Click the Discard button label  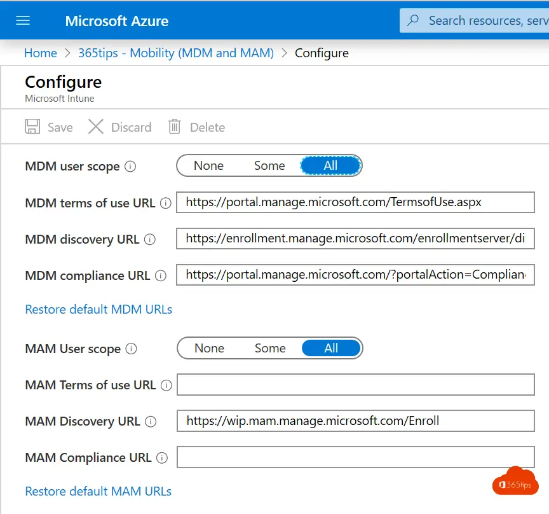tap(132, 127)
